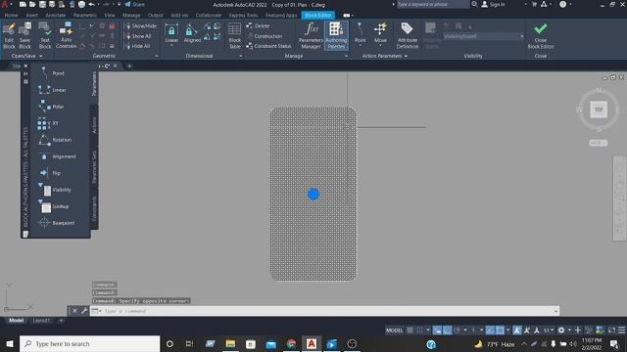The height and width of the screenshot is (352, 627).
Task: Open the Insert ribbon tab
Action: coord(32,16)
